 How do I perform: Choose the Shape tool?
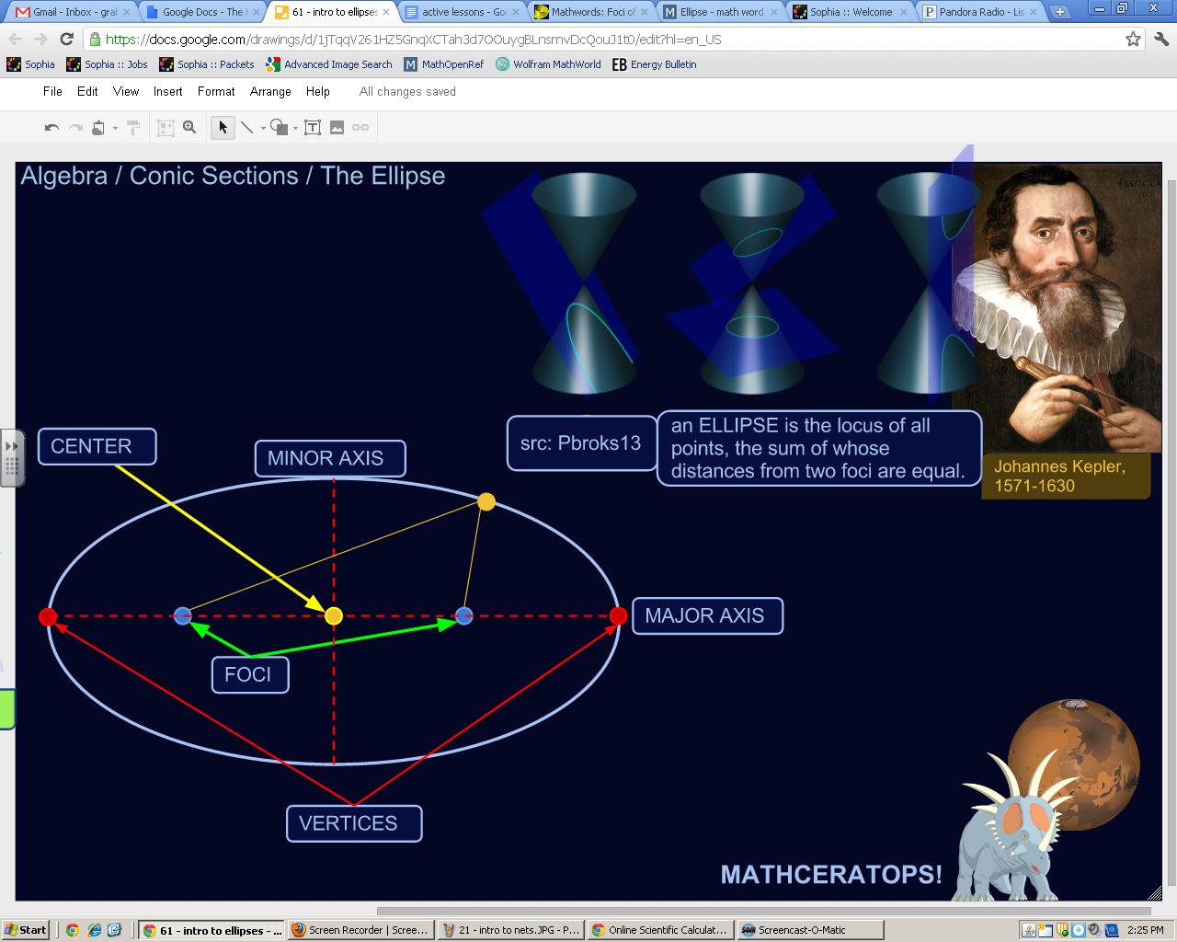[280, 128]
